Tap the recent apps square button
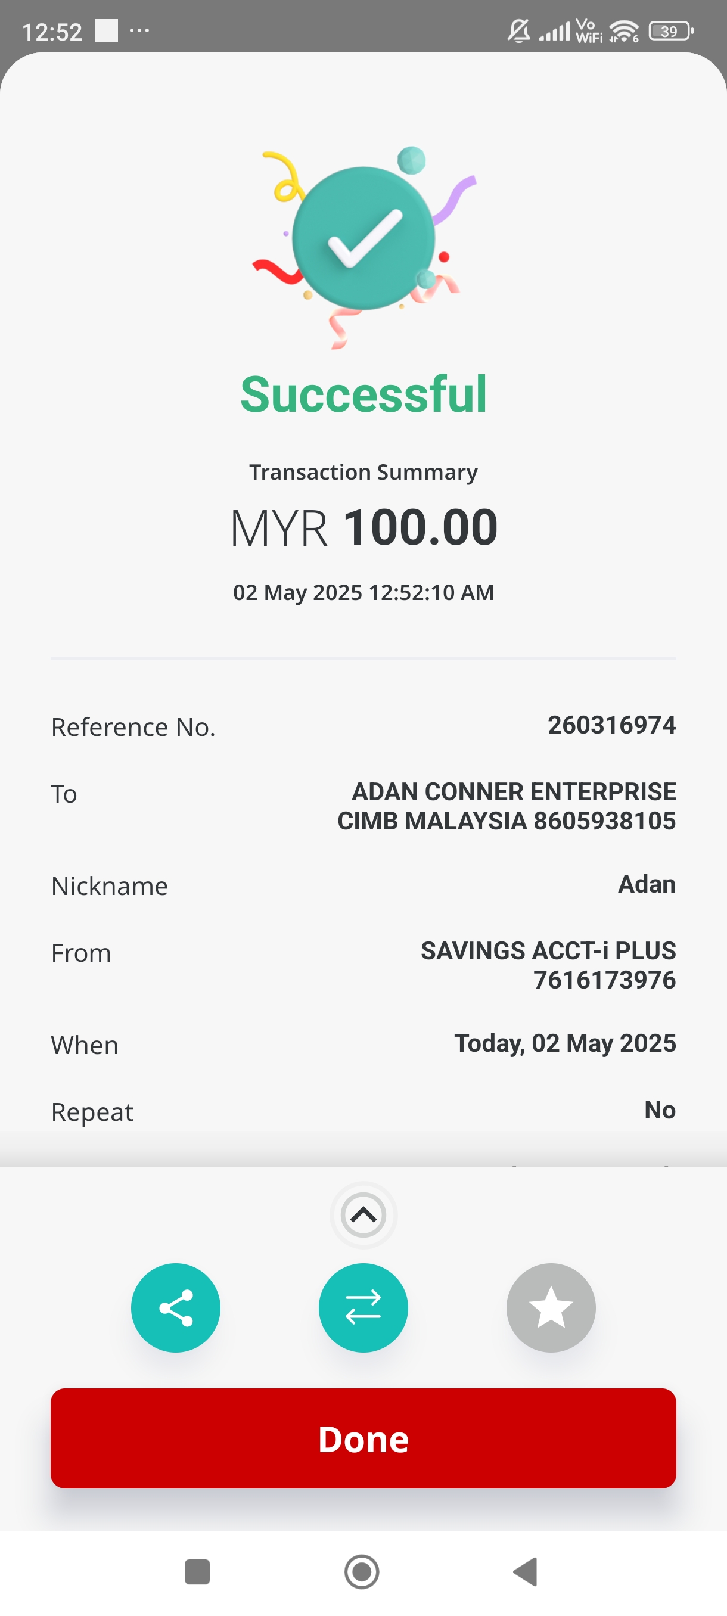Screen dimensions: 727x1616 (x=197, y=1571)
